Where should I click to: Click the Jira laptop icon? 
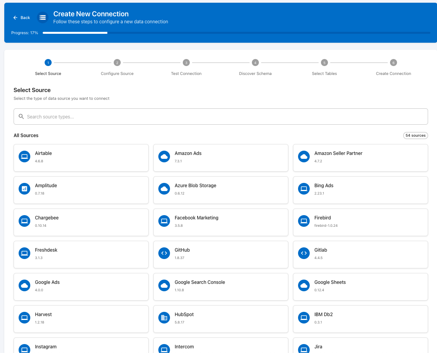click(304, 349)
